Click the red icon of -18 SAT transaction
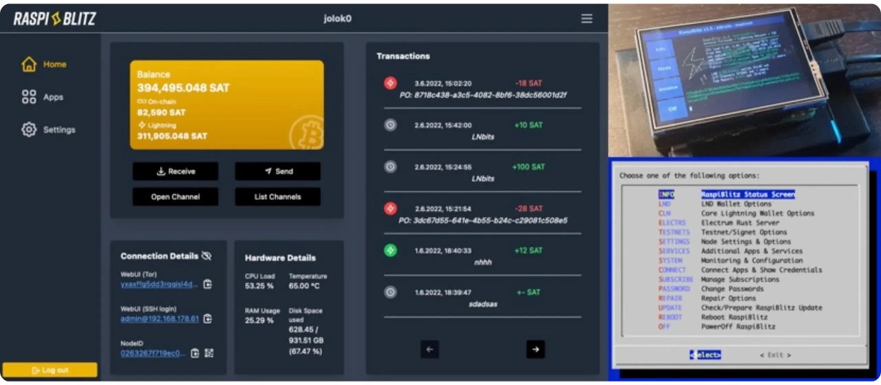 tap(390, 83)
